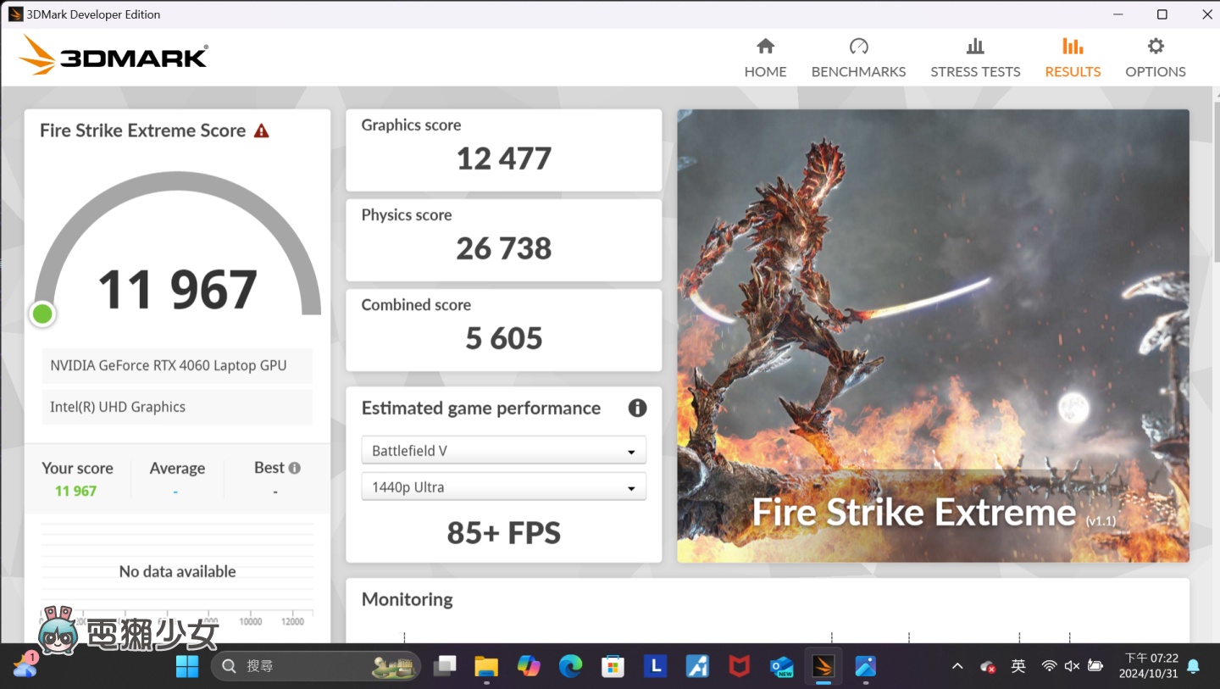
Task: Open the weather widget on the taskbar
Action: point(25,665)
